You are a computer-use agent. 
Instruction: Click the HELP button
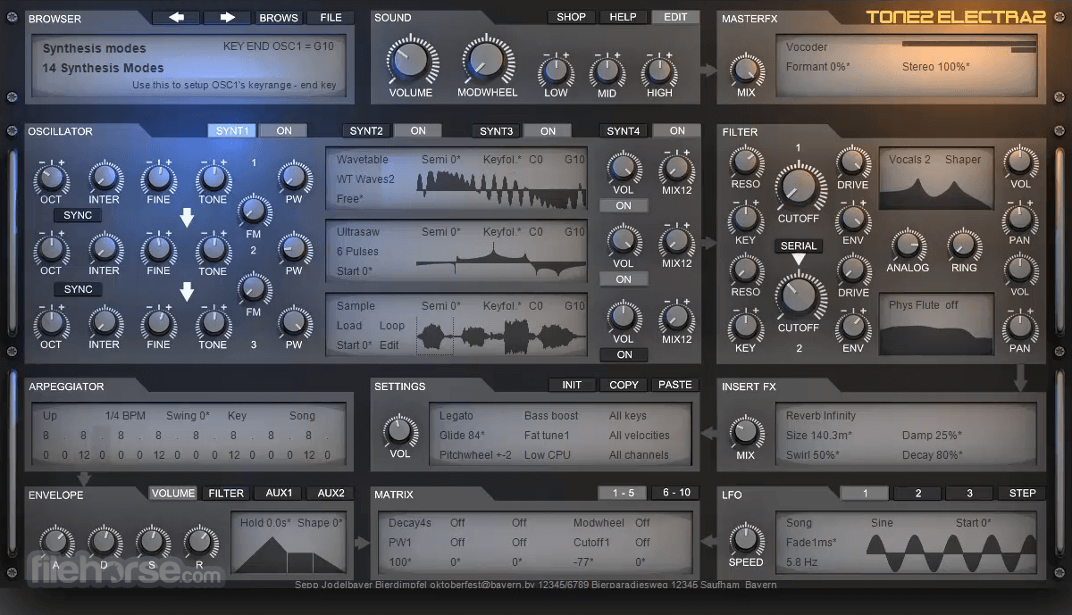[x=623, y=17]
